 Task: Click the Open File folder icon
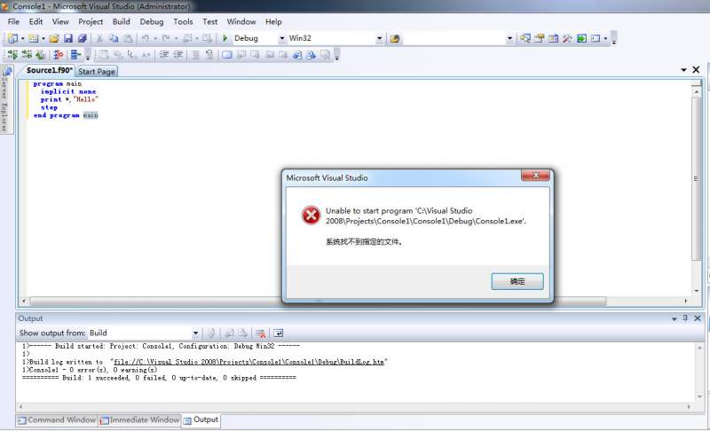[x=54, y=38]
